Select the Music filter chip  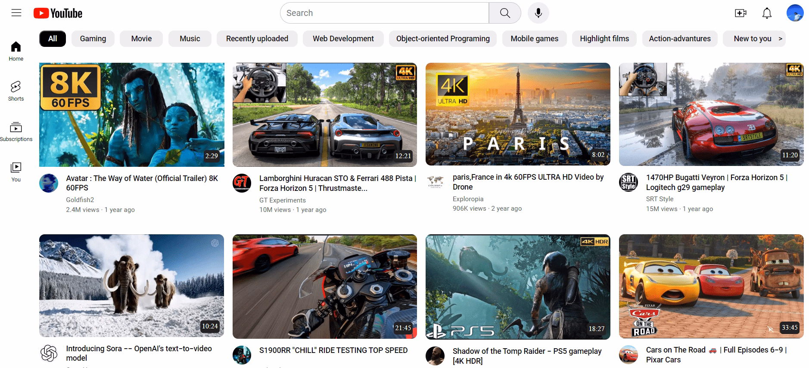pos(190,39)
